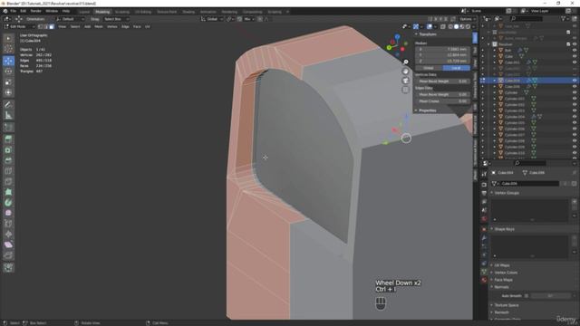This screenshot has width=580, height=326.
Task: Open the Orientation Default dropdown
Action: click(x=70, y=19)
